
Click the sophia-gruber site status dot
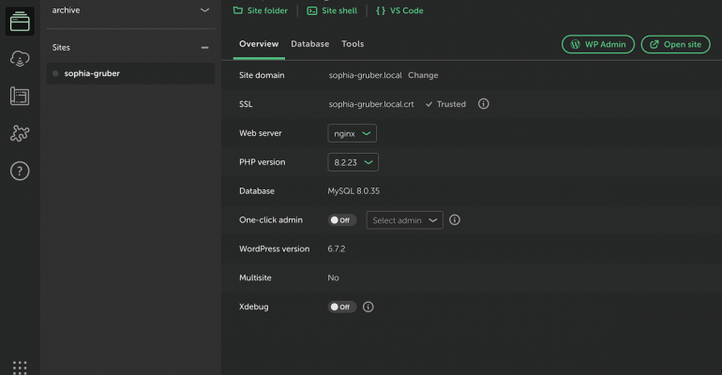point(55,74)
